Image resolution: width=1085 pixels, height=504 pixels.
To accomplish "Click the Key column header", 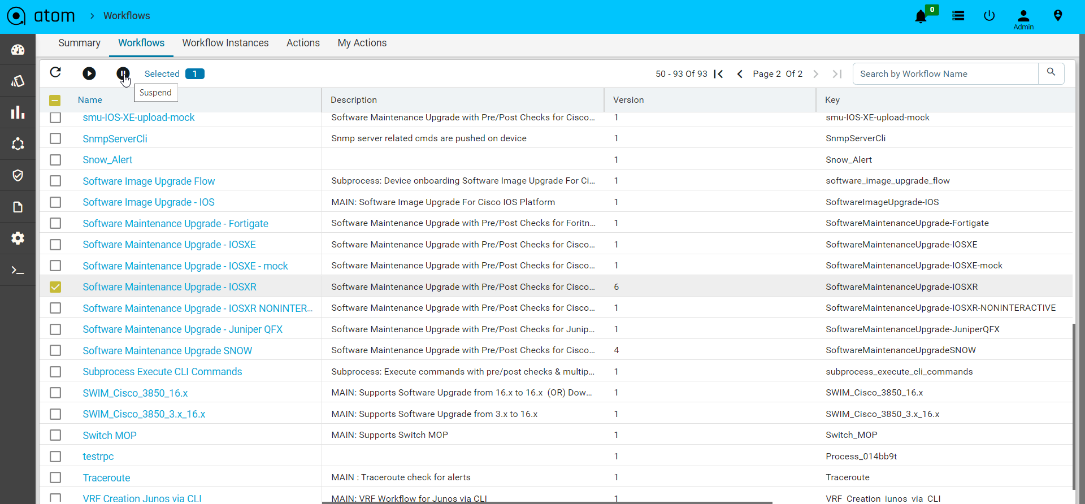I will [x=832, y=100].
